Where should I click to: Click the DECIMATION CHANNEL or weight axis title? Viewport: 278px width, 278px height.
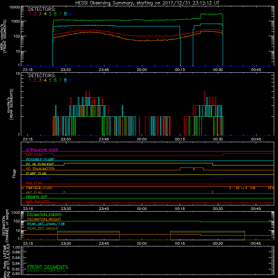(5, 226)
